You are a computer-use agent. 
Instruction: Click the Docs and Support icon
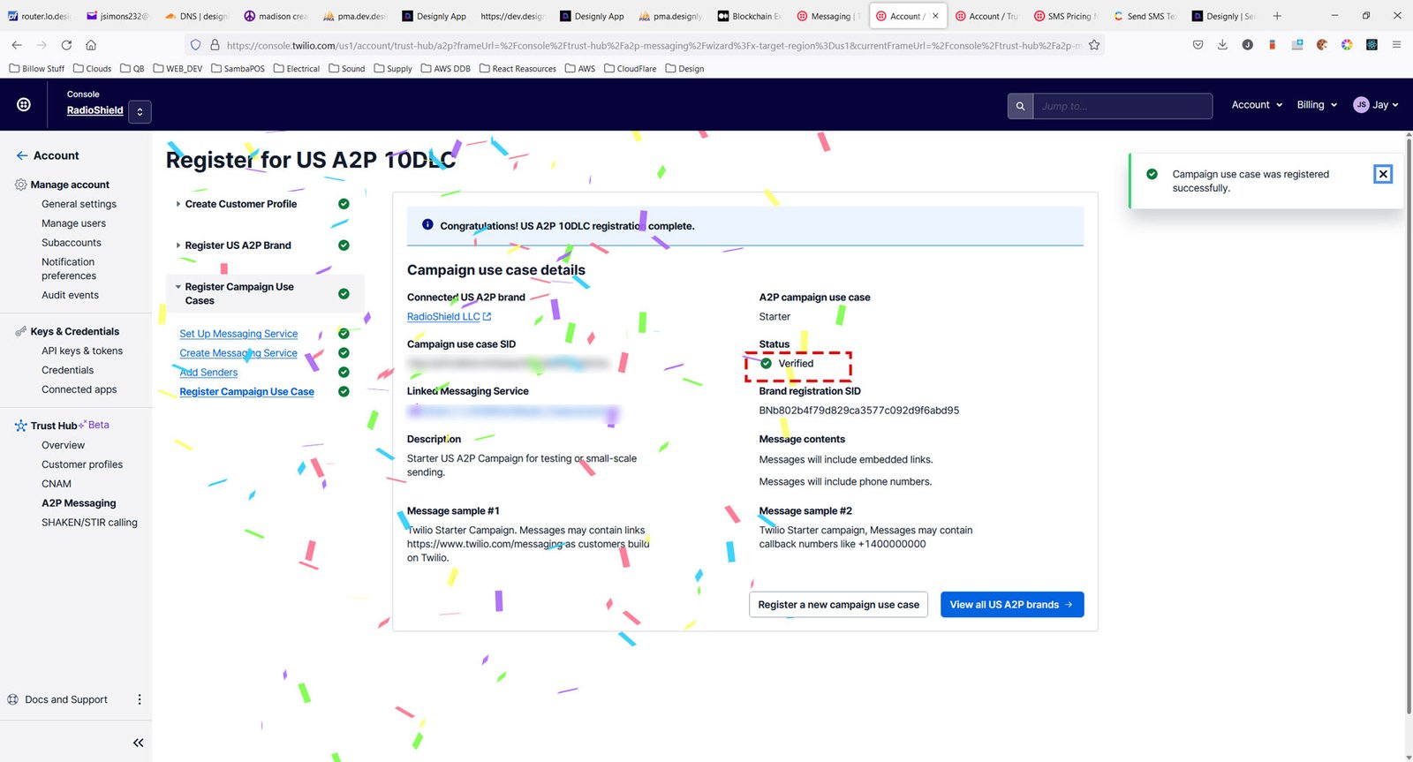tap(13, 699)
